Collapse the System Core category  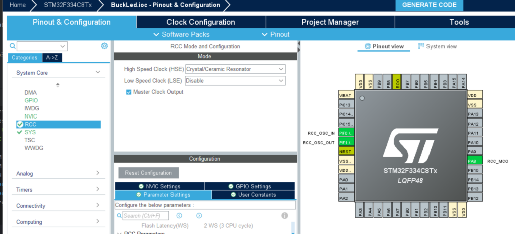coord(98,72)
